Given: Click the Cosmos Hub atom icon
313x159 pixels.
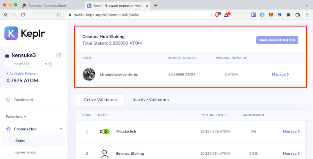Looking at the screenshot, I should 8,129.
